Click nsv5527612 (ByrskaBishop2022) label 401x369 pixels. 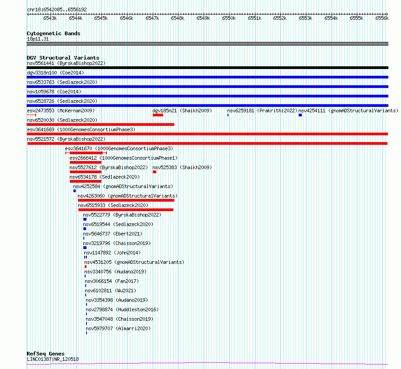point(109,167)
